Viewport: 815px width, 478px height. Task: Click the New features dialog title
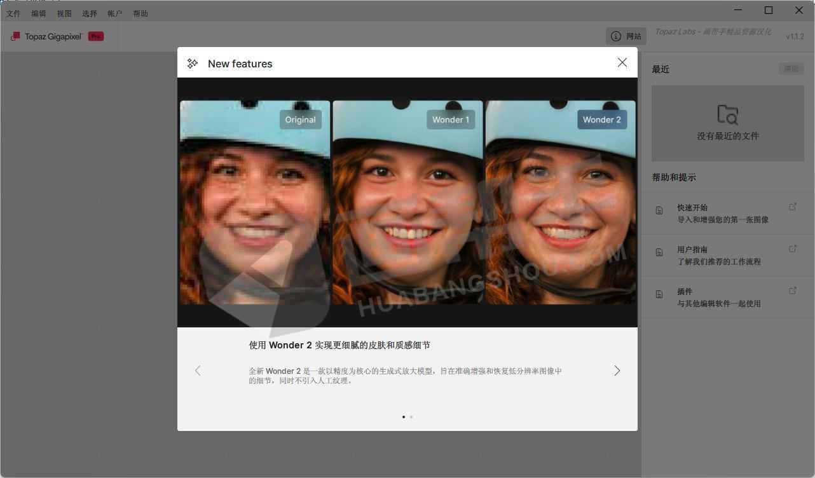240,64
